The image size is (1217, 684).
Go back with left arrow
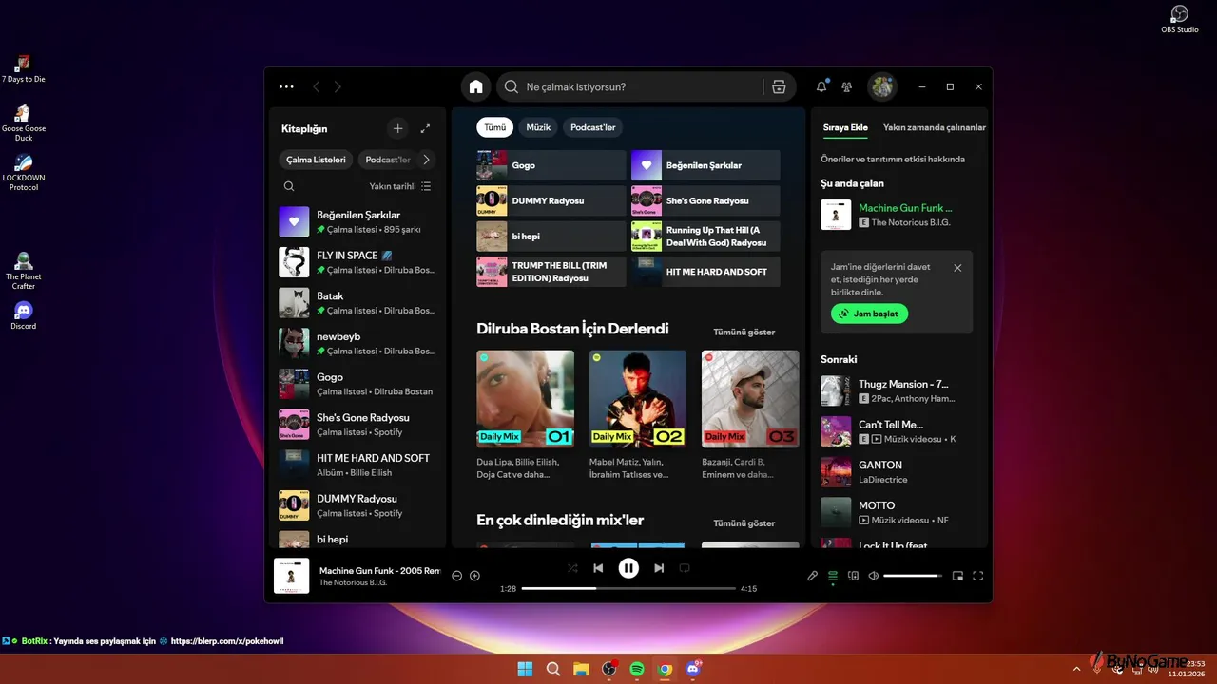(x=317, y=86)
